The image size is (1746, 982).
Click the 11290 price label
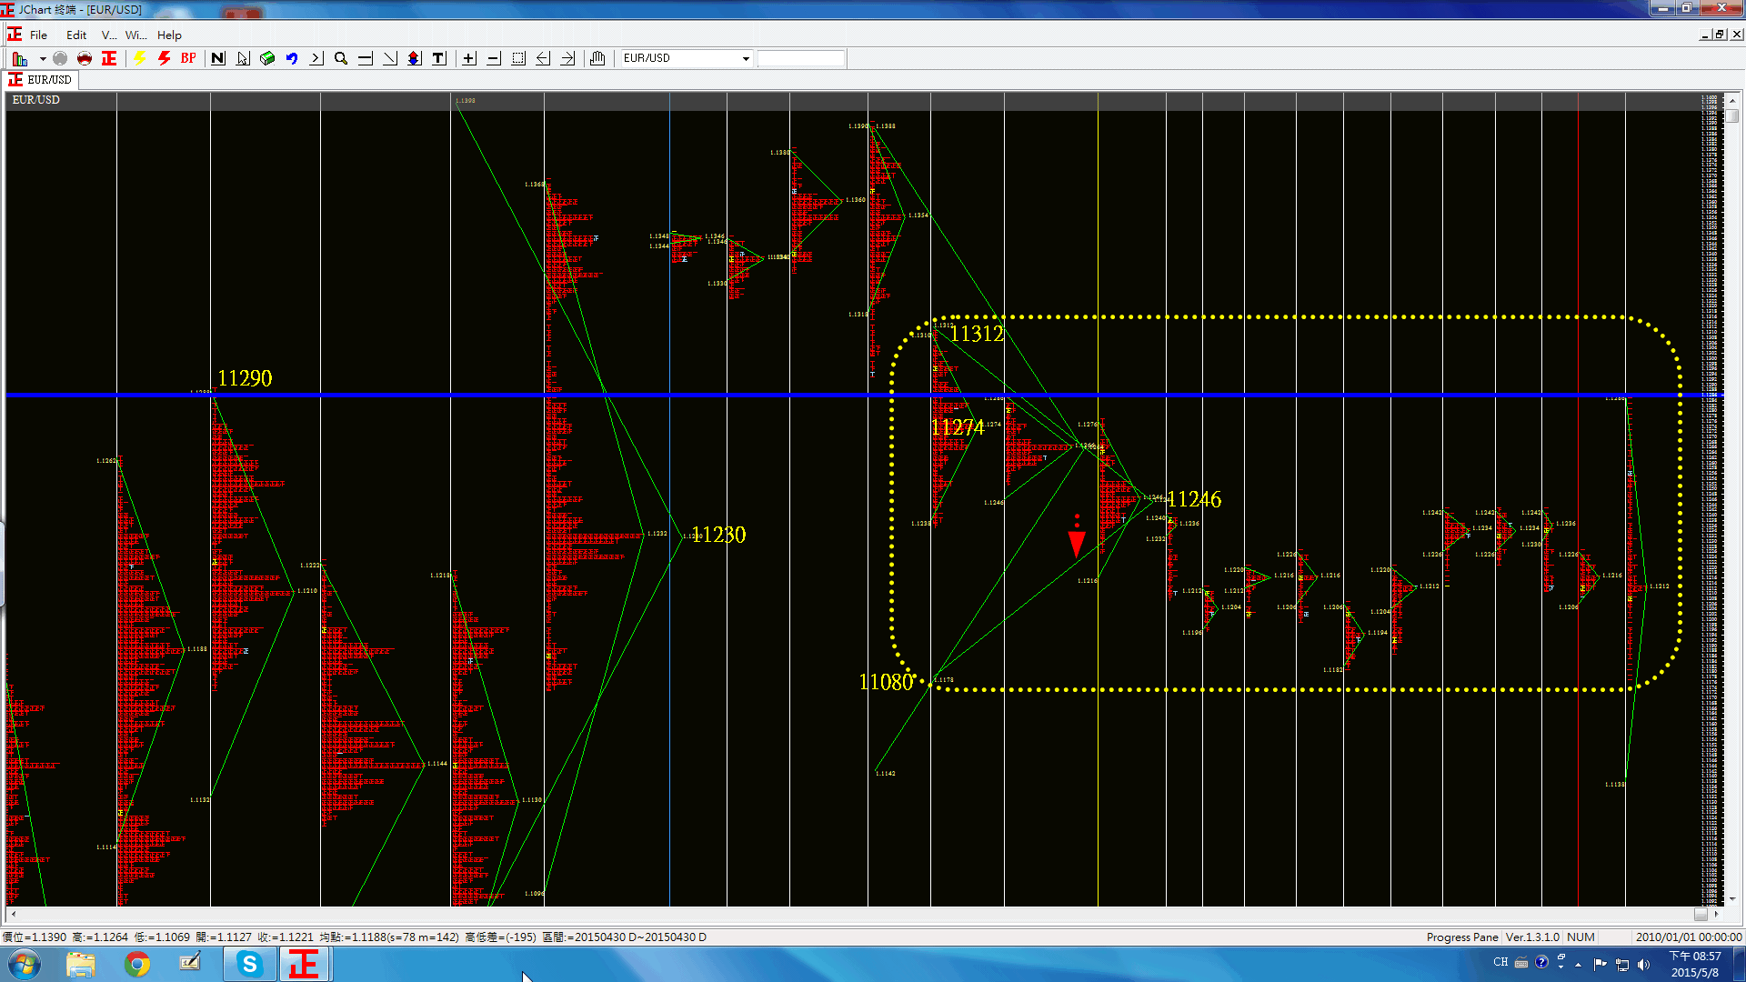(245, 378)
